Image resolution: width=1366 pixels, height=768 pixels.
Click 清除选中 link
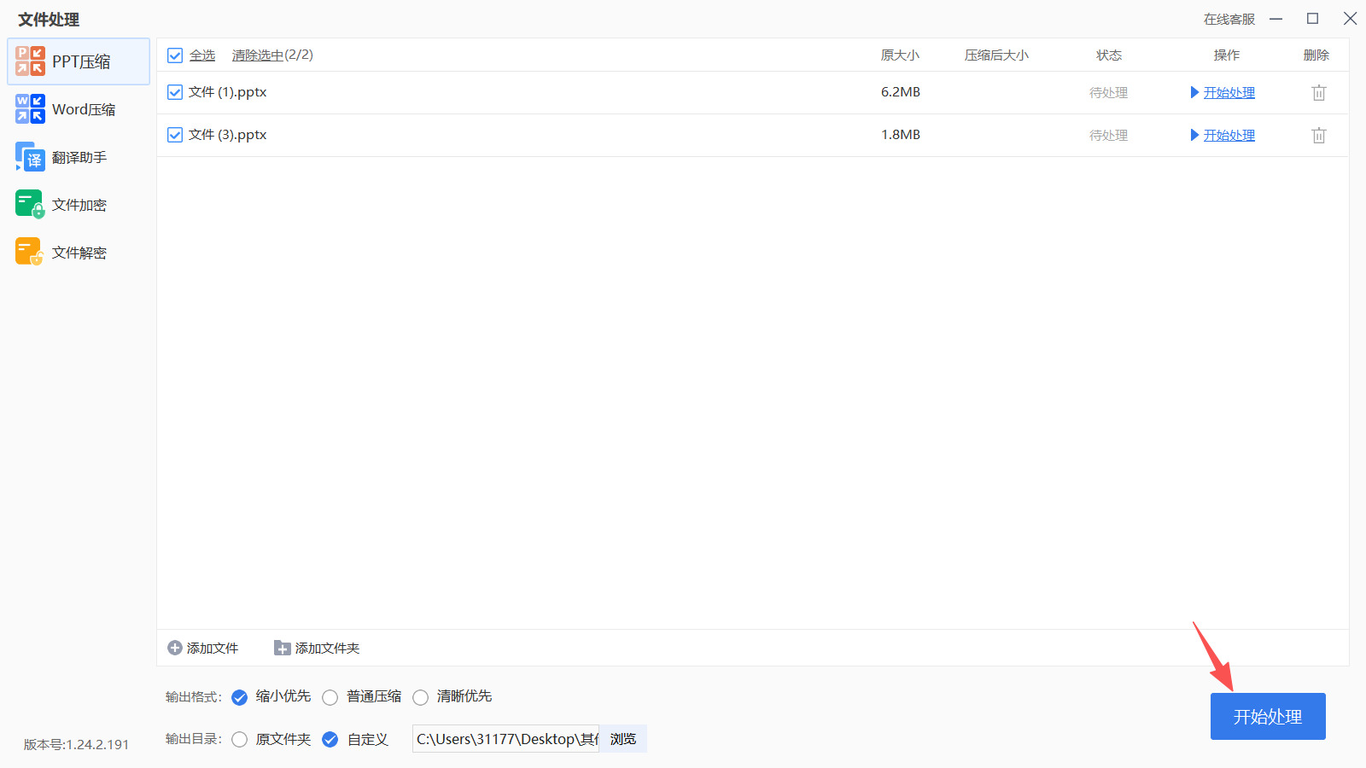tap(258, 55)
